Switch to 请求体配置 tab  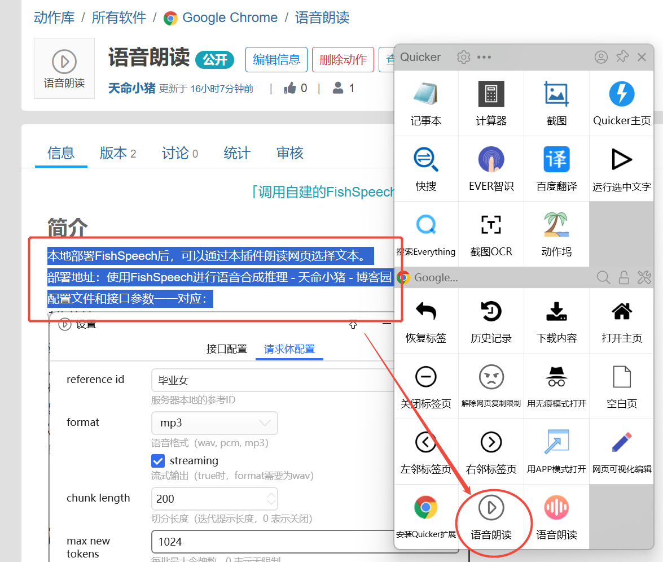point(289,349)
